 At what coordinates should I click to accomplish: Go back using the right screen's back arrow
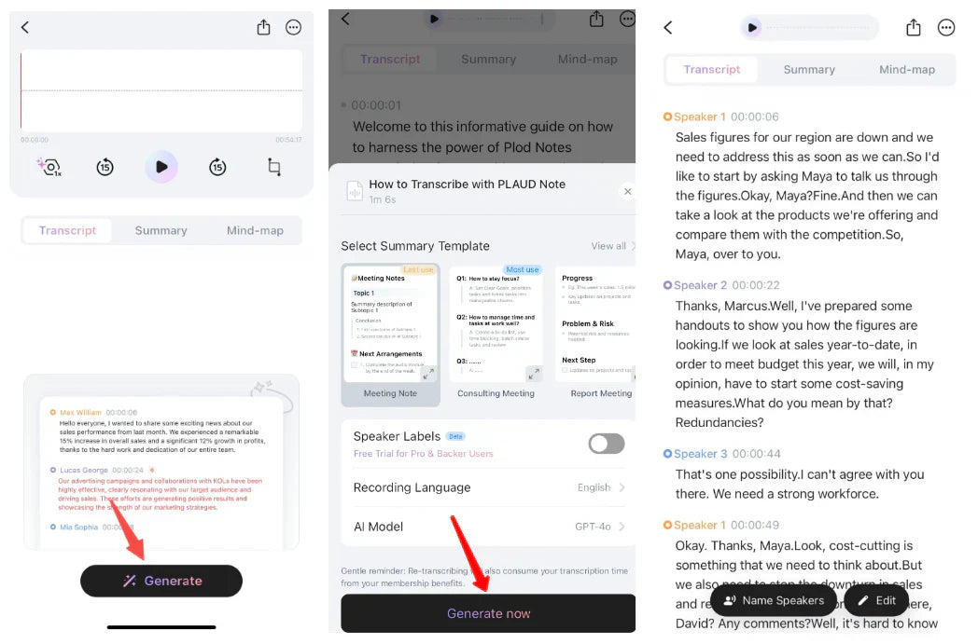(668, 27)
